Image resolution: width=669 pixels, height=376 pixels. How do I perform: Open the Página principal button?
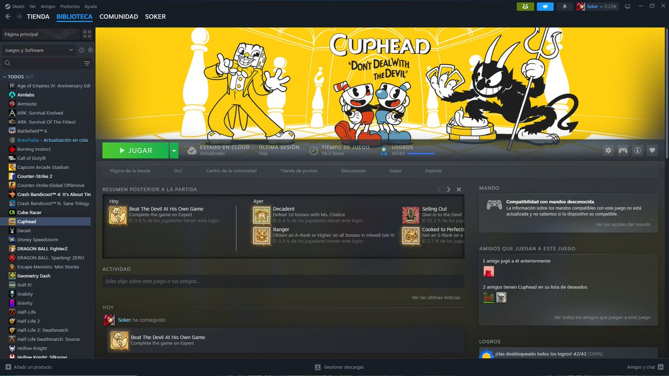pos(40,34)
